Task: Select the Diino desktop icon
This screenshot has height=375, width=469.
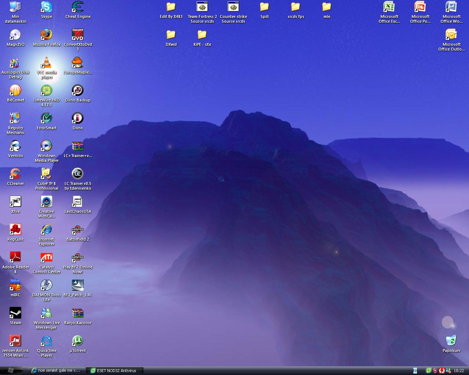Action: pyautogui.click(x=78, y=121)
